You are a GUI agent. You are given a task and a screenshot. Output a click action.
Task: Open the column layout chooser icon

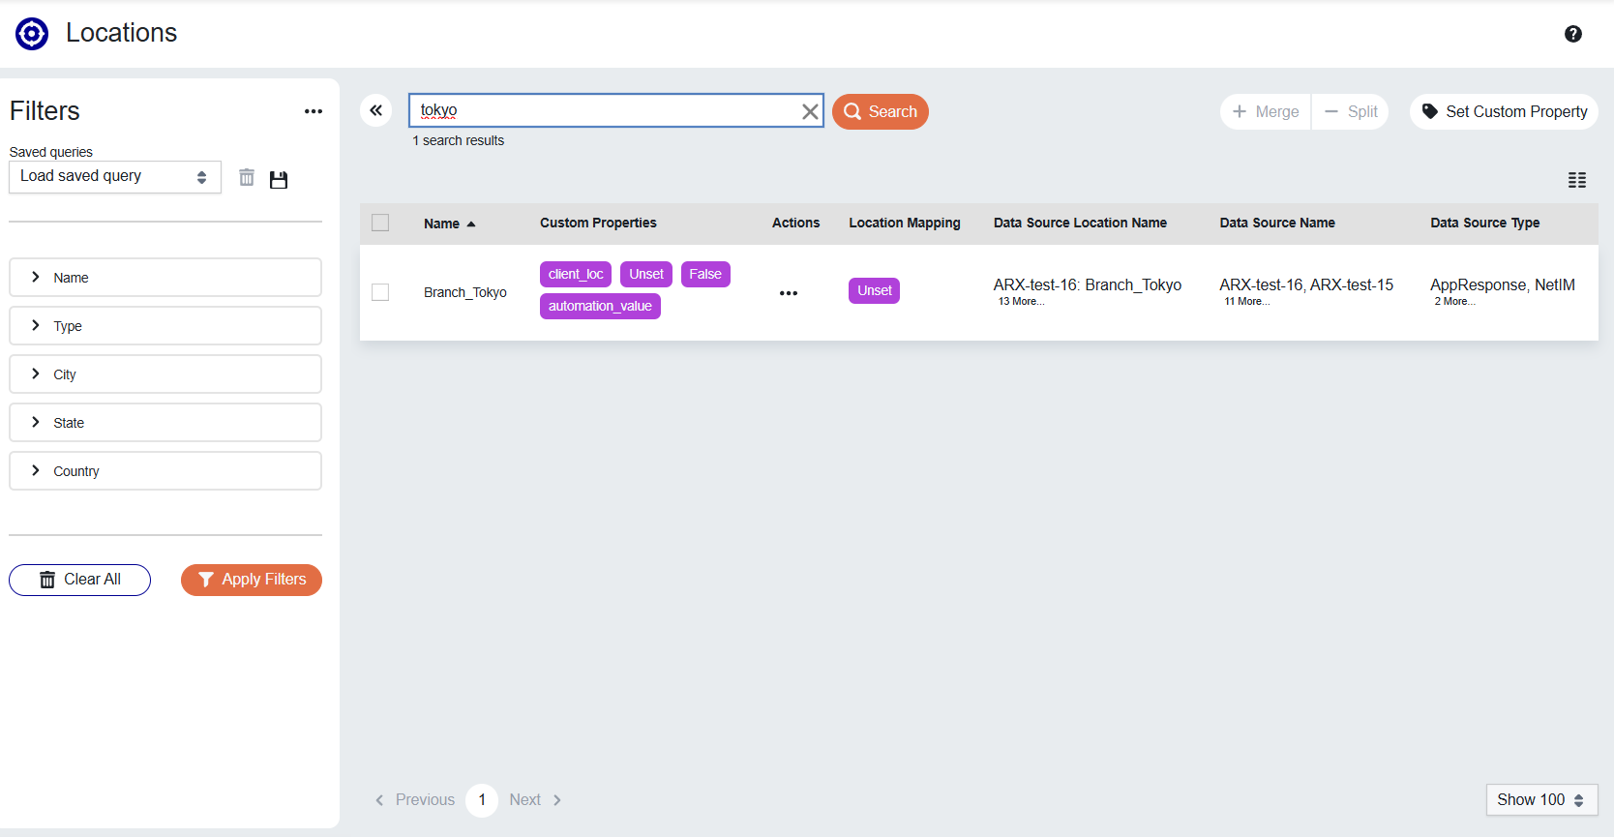click(1576, 180)
